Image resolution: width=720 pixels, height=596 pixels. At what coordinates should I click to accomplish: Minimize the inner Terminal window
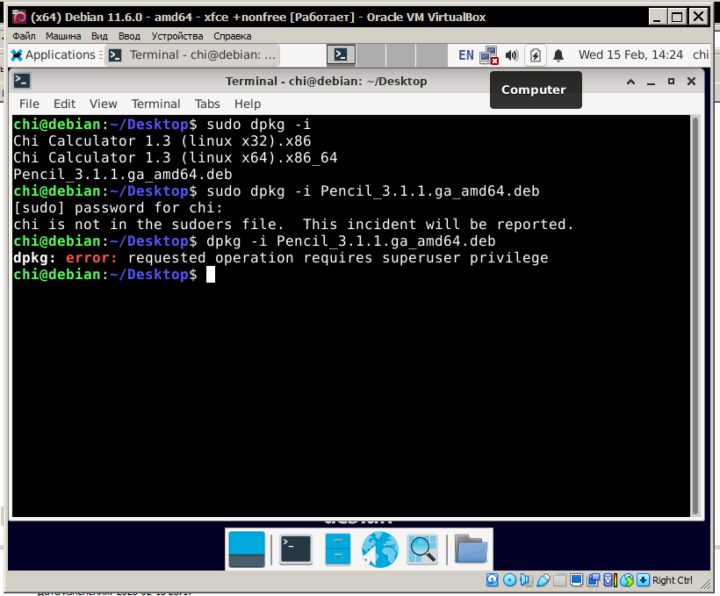[x=651, y=82]
